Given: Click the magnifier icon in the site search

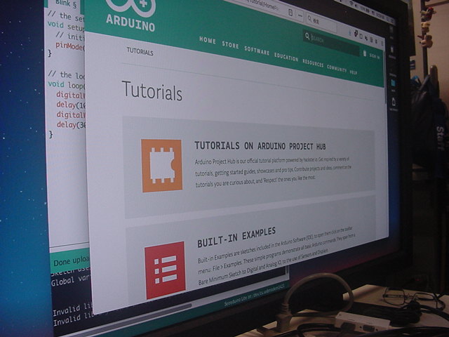Looking at the screenshot, I should point(307,36).
